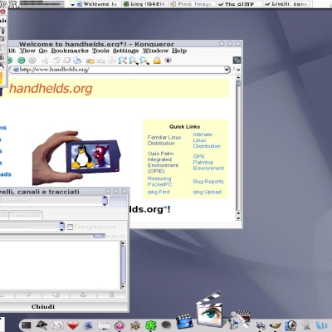Open the ipkg Upload link

point(207,192)
